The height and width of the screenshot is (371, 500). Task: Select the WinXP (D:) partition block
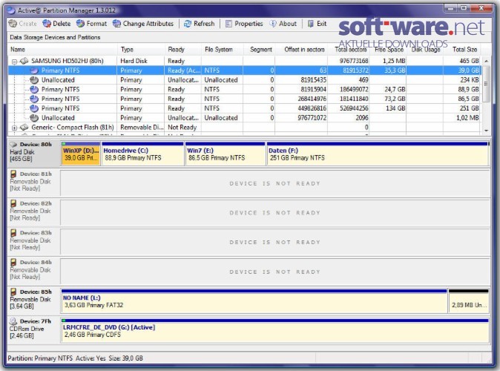tap(81, 154)
